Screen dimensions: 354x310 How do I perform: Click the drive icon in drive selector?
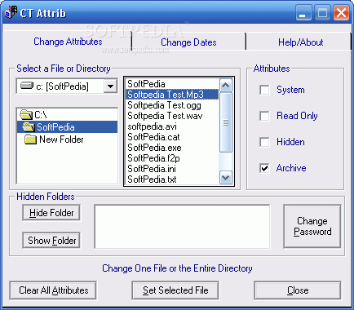tap(27, 86)
